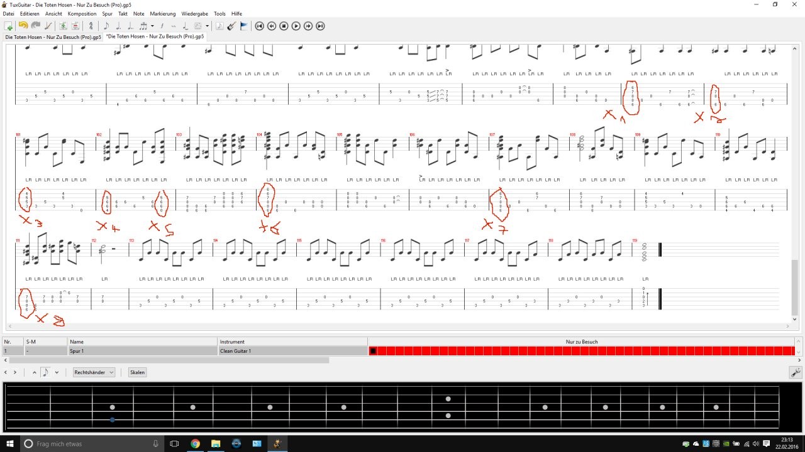805x452 pixels.
Task: Open the Datei menu
Action: point(8,13)
